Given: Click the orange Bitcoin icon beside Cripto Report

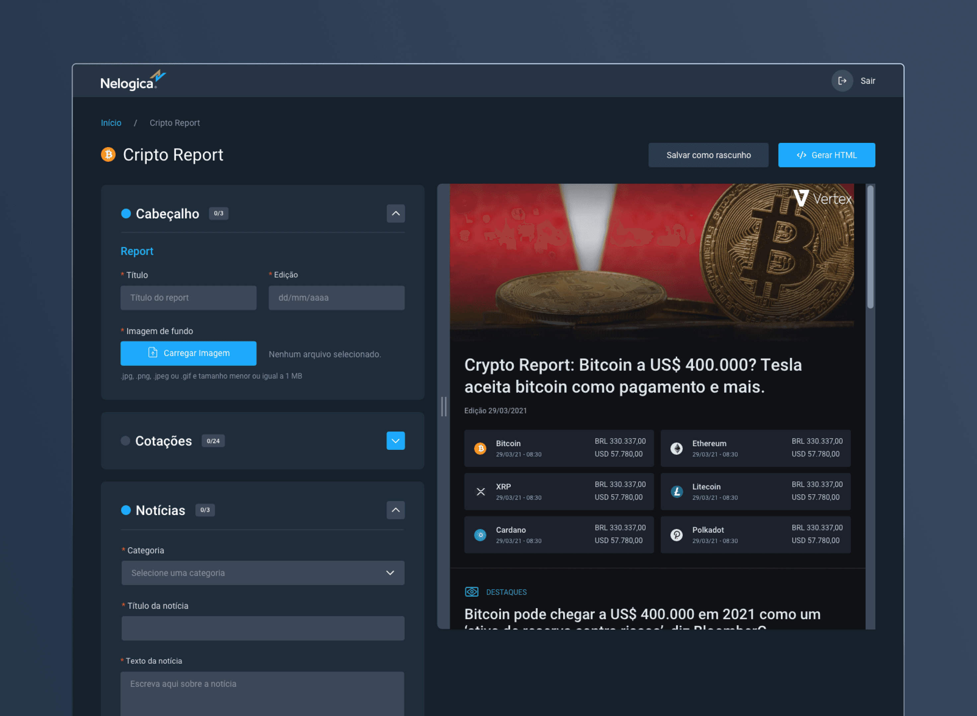Looking at the screenshot, I should click(x=109, y=155).
